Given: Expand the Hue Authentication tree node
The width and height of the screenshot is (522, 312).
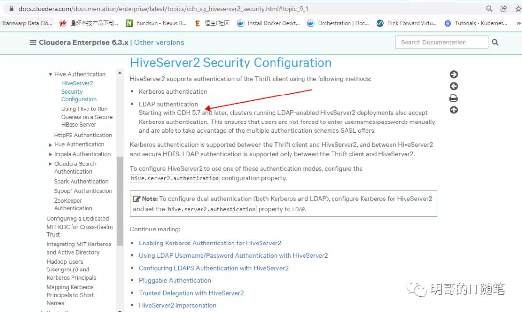Looking at the screenshot, I should pos(50,145).
